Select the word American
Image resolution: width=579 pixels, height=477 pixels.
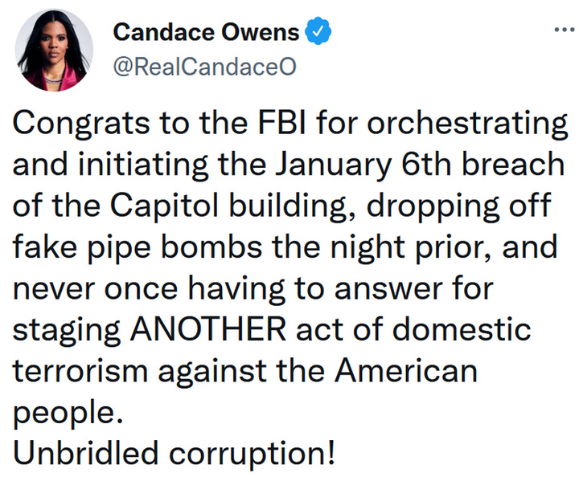[406, 369]
